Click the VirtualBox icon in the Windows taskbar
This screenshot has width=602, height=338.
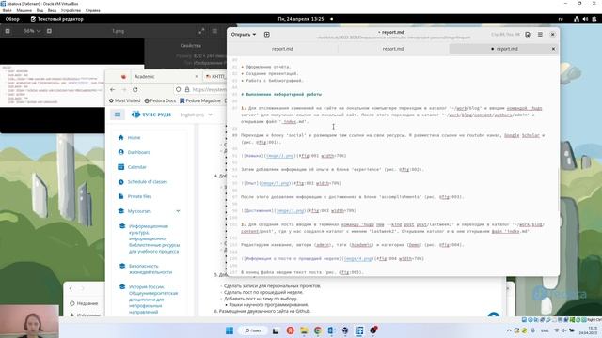pos(359,330)
